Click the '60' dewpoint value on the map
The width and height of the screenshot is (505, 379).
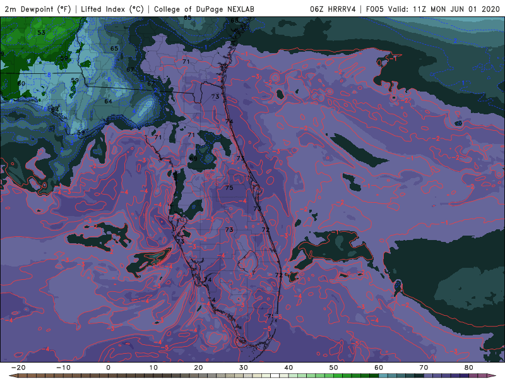click(x=21, y=83)
